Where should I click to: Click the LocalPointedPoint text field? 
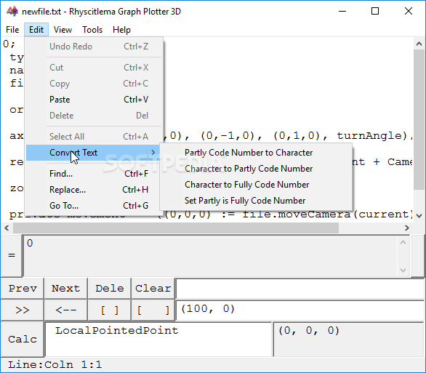click(158, 339)
